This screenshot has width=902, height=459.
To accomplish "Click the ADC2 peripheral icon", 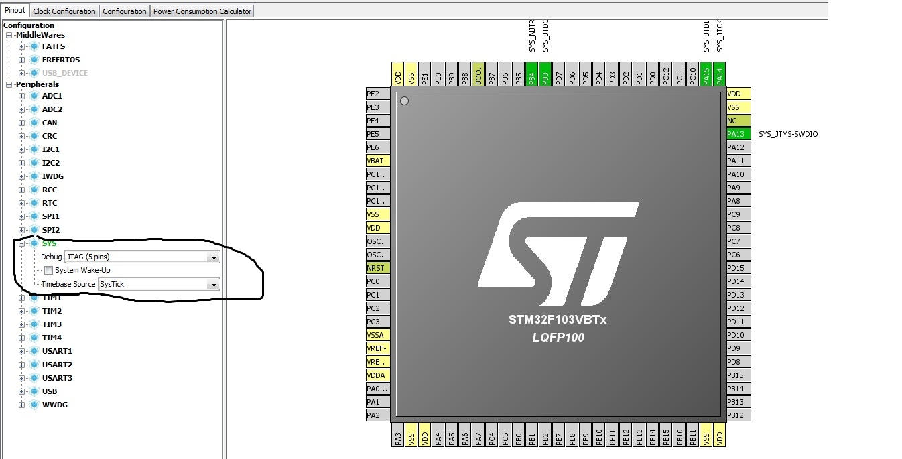I will pos(34,109).
